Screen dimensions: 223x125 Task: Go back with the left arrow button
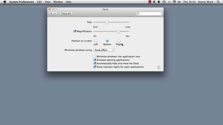(x=51, y=14)
